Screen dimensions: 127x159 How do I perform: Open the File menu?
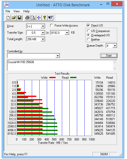8,11
